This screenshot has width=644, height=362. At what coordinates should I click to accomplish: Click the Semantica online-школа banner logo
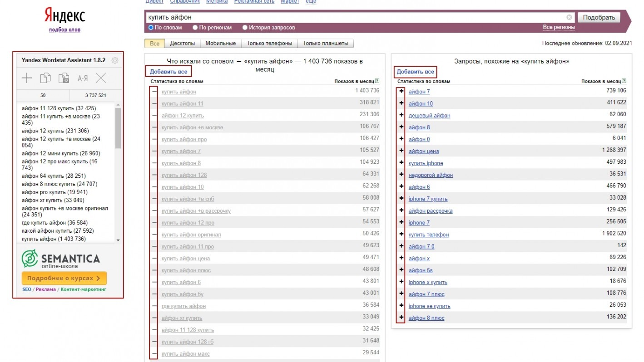coord(61,259)
